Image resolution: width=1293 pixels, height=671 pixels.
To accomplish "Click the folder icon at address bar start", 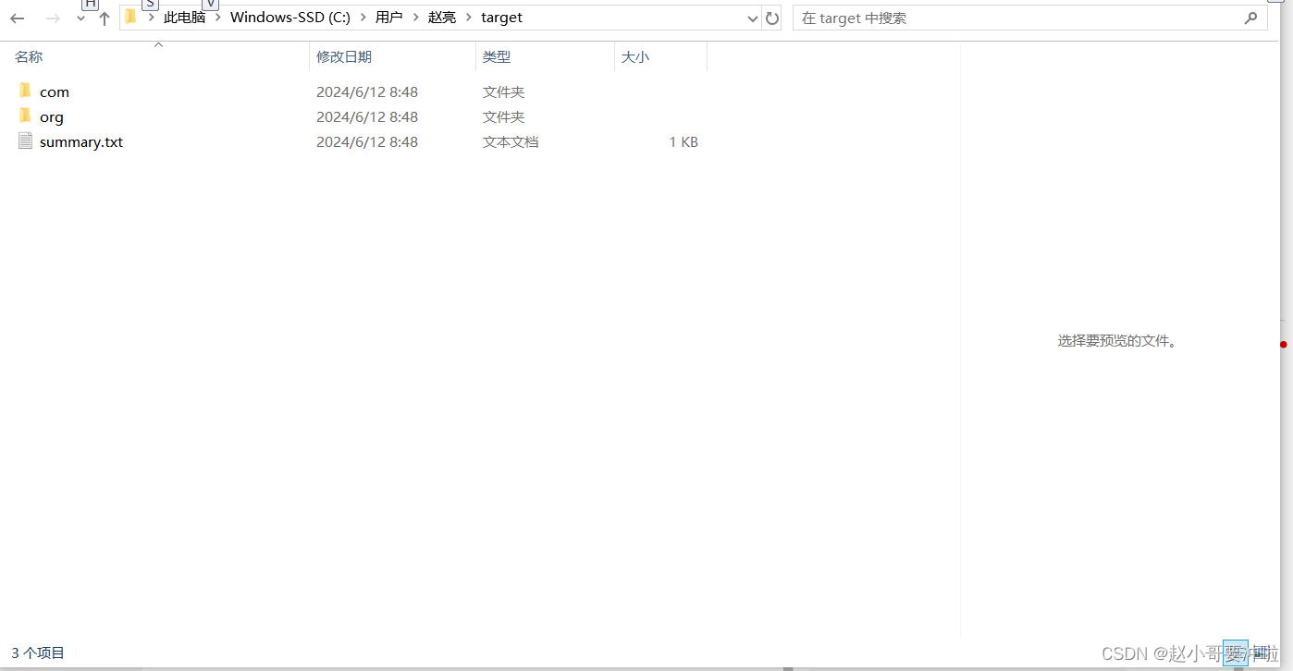I will 130,17.
